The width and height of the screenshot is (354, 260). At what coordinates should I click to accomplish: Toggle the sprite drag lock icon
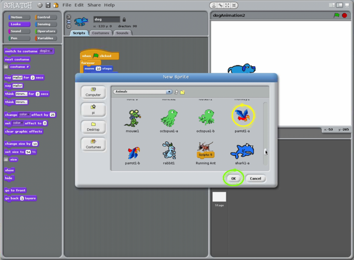tap(124, 20)
